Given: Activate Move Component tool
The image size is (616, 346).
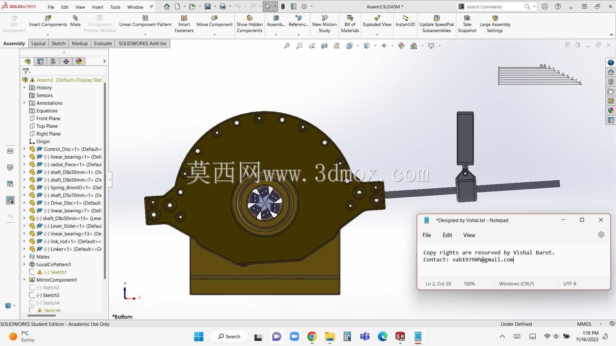Looking at the screenshot, I should (214, 21).
